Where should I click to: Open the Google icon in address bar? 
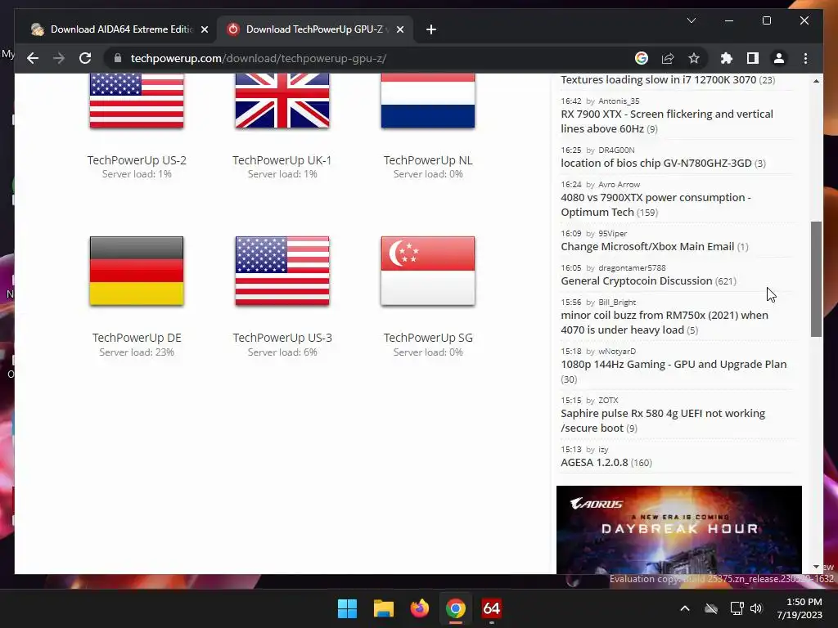pyautogui.click(x=642, y=58)
